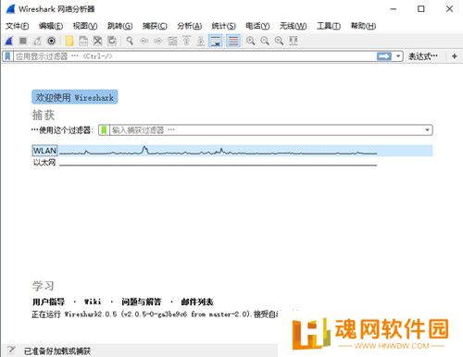Click the Wireshark version text line
This screenshot has height=357, width=463.
[155, 314]
